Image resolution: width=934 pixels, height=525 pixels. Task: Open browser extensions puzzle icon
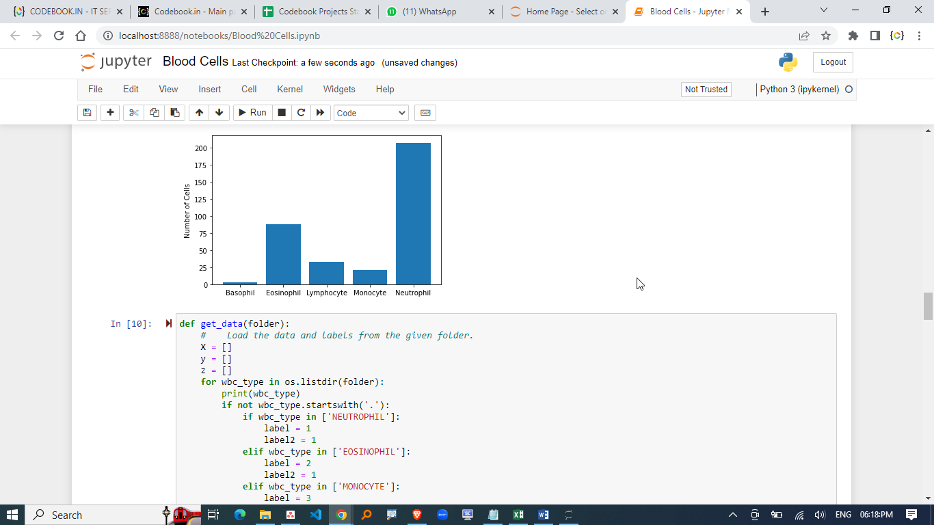[x=853, y=36]
